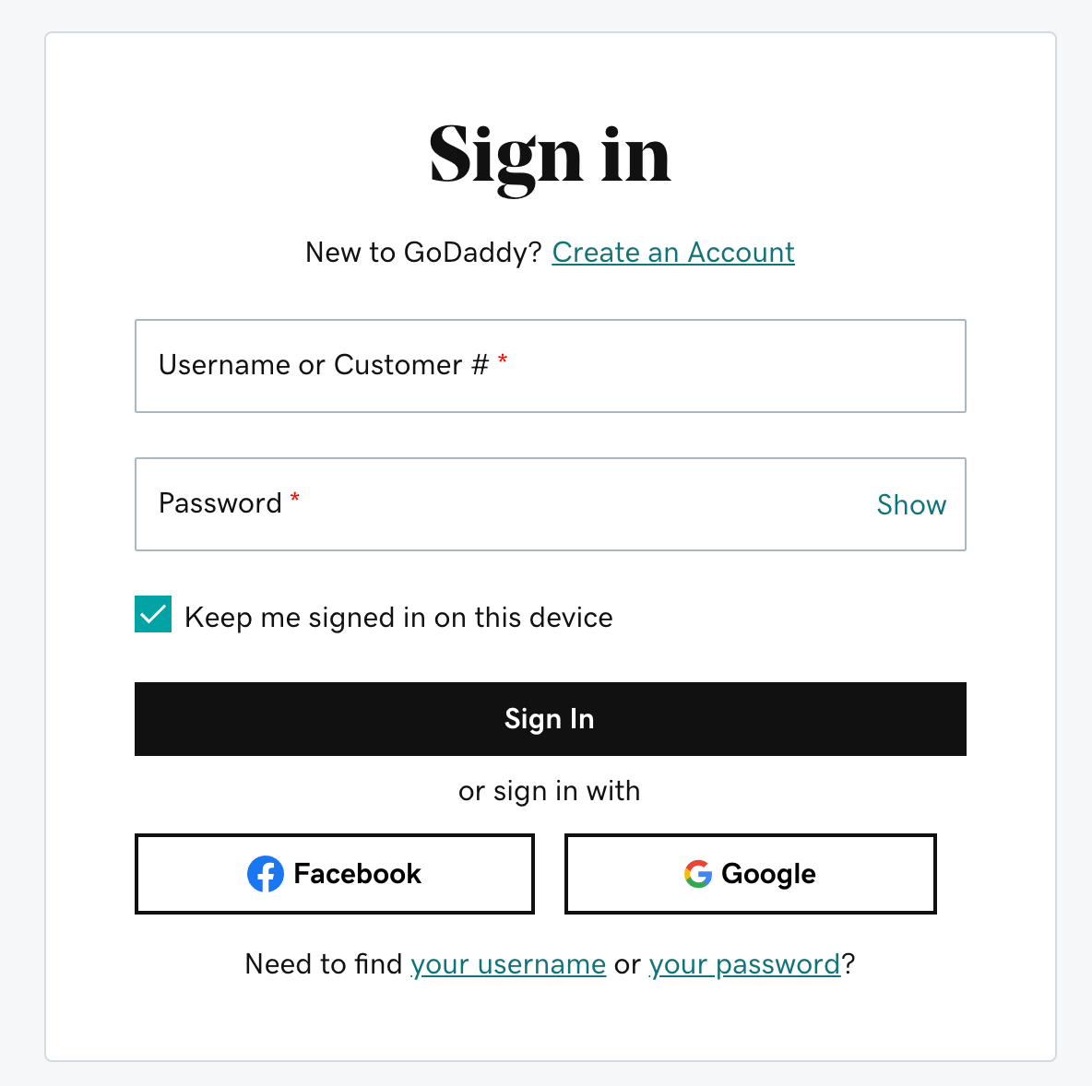
Task: Click the Sign in page heading
Action: tap(549, 157)
